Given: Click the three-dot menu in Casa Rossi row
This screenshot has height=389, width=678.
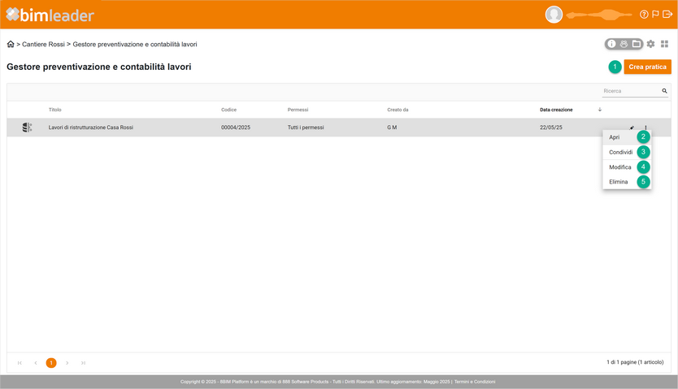Looking at the screenshot, I should click(x=645, y=128).
